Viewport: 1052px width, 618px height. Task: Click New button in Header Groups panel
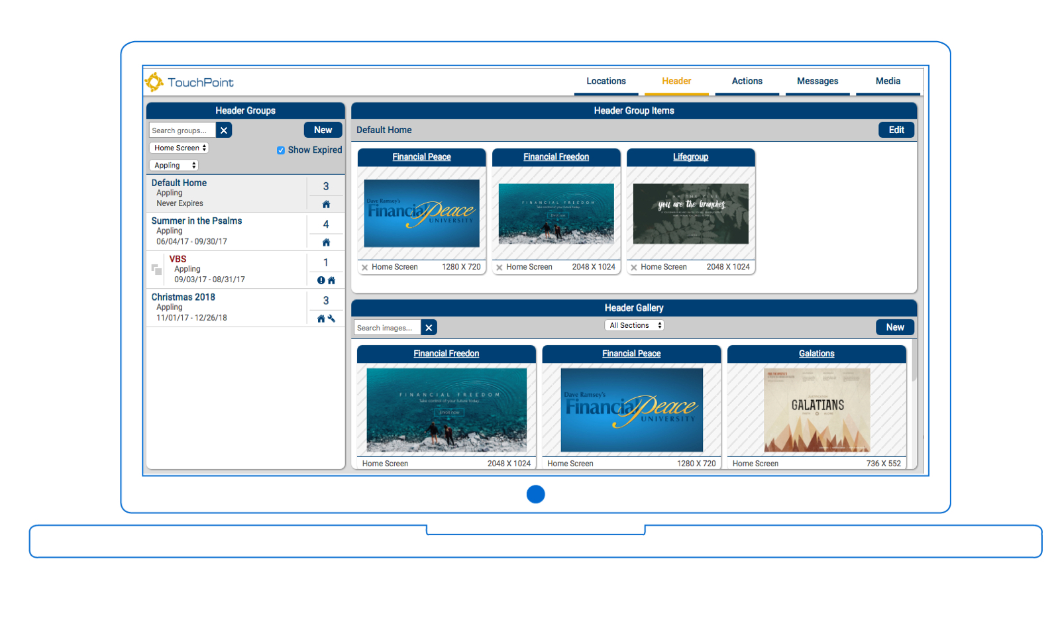(323, 130)
